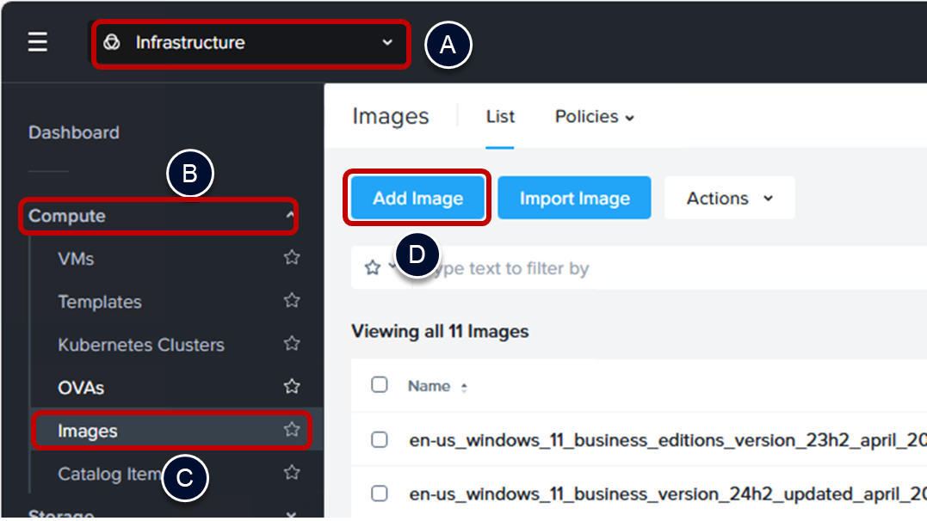Click the Import Image button
This screenshot has height=521, width=927.
[x=574, y=199]
